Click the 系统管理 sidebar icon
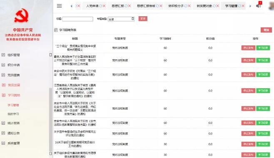The width and height of the screenshot is (274, 158). point(3,143)
